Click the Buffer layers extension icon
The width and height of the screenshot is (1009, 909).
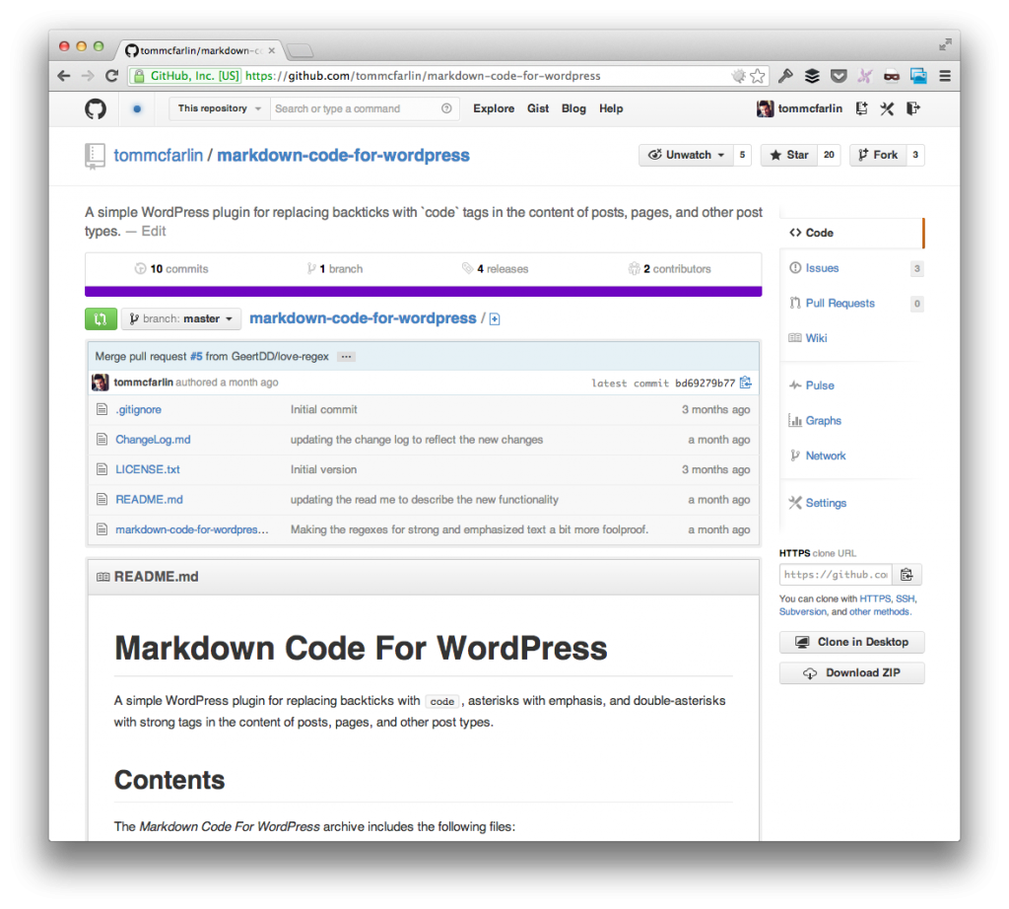[812, 76]
